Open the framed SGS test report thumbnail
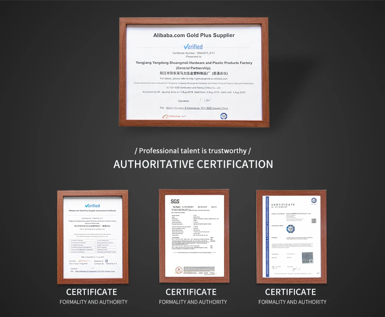 tap(194, 236)
